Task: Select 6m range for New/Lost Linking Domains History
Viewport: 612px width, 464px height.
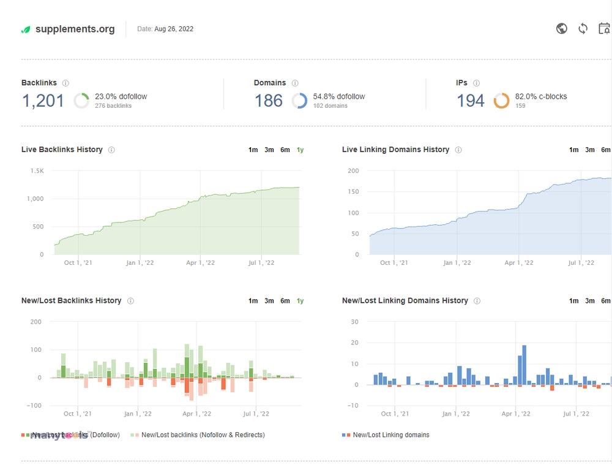Action: tap(606, 300)
